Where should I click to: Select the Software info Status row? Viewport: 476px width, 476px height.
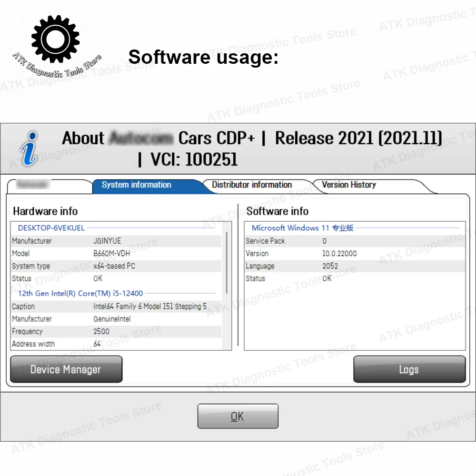pos(355,278)
